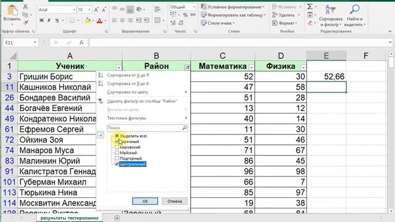Click the Fill down-arrow icon
This screenshot has width=395, height=222.
[310, 15]
